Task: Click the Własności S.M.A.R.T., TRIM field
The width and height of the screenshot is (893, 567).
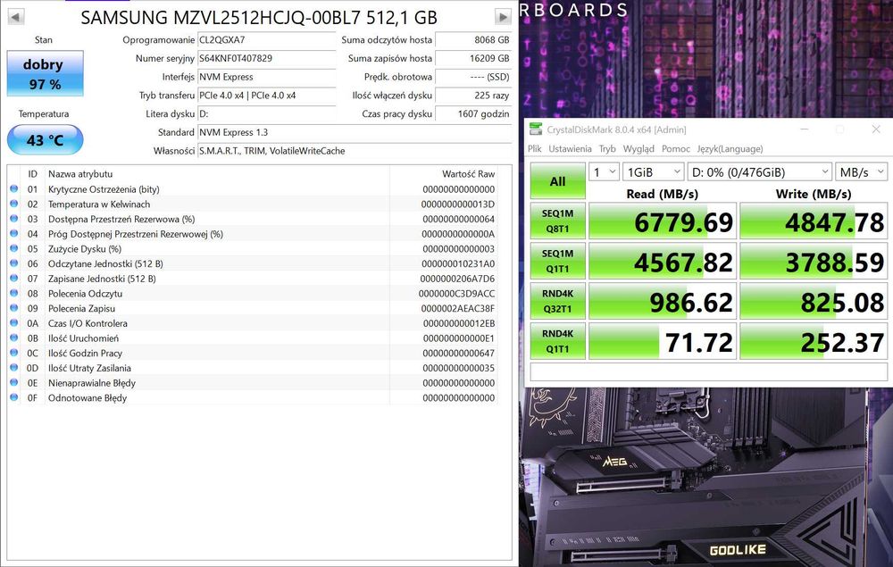Action: (x=355, y=151)
